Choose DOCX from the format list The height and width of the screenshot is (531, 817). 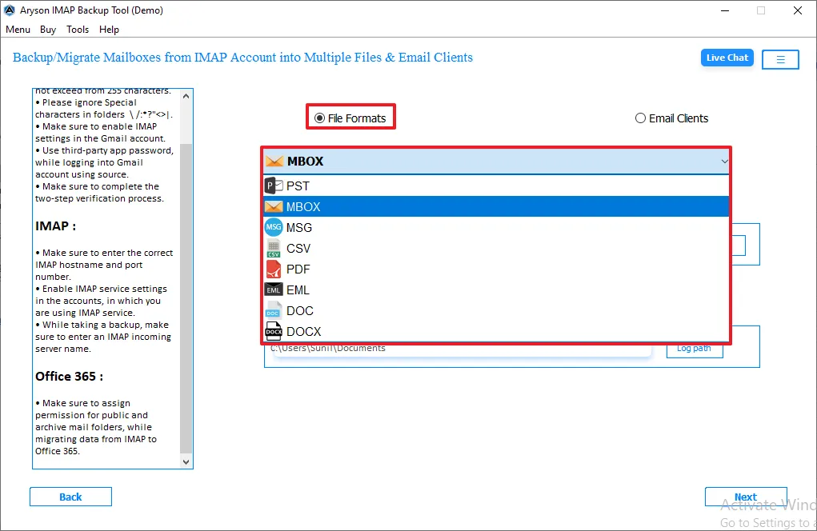coord(496,332)
